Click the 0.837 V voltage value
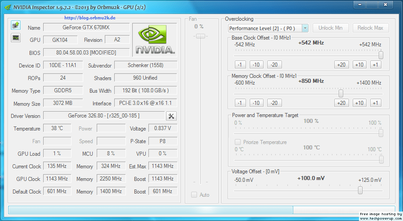This screenshot has width=403, height=221. (x=163, y=128)
